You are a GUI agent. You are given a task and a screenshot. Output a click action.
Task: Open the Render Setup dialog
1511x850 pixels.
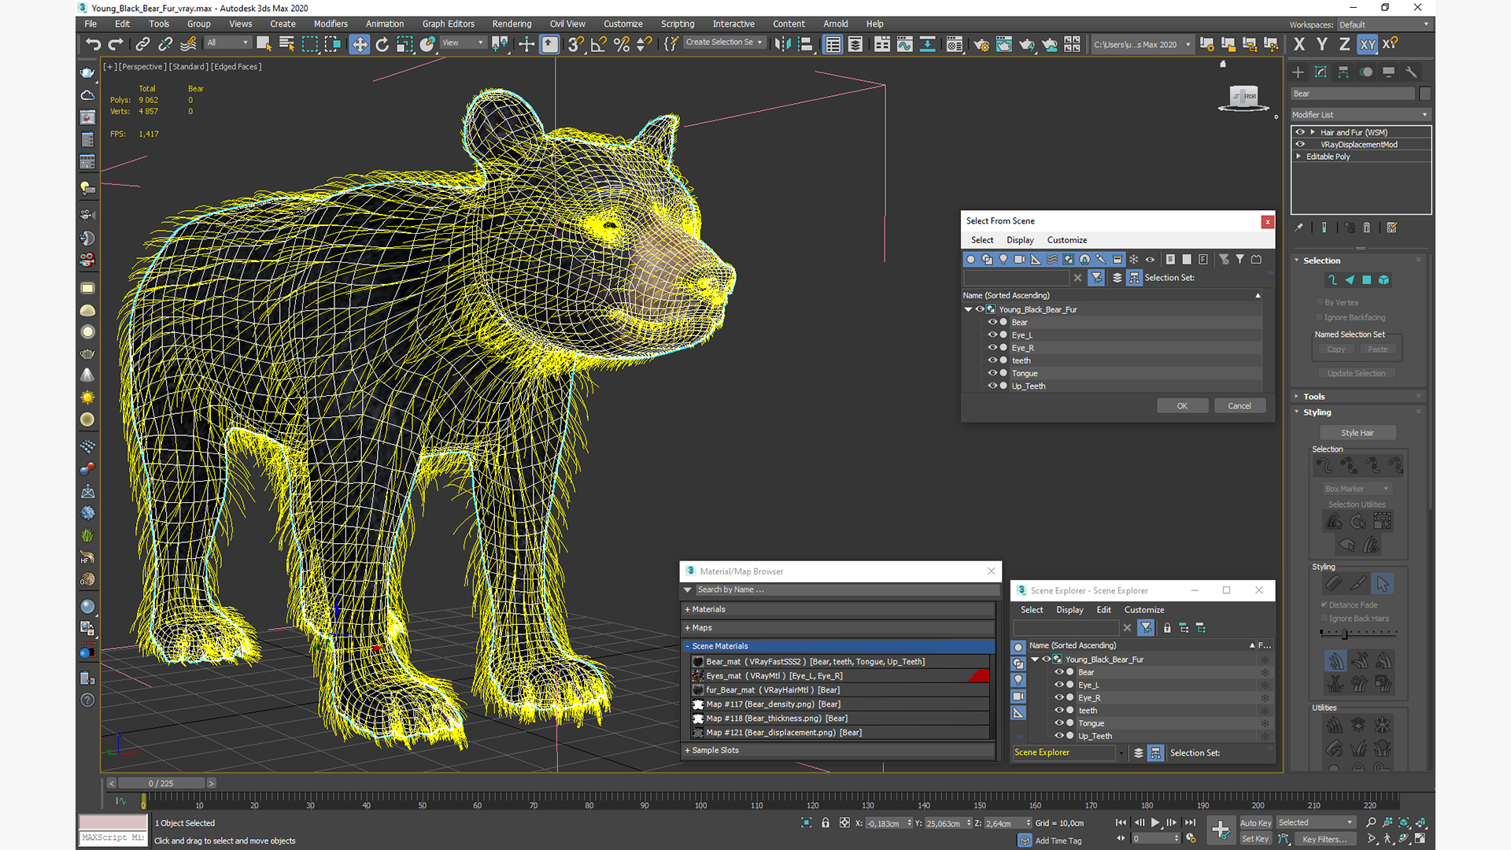tap(981, 44)
